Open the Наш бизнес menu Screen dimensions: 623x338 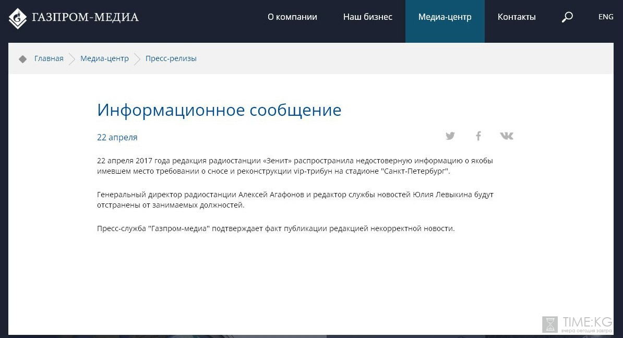tap(367, 17)
